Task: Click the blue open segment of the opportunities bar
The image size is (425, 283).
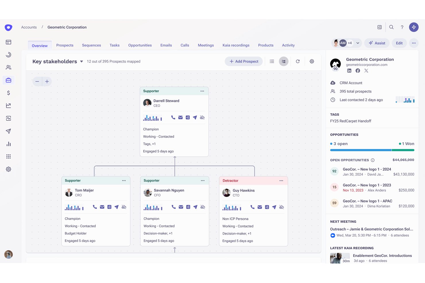Action: [361, 150]
